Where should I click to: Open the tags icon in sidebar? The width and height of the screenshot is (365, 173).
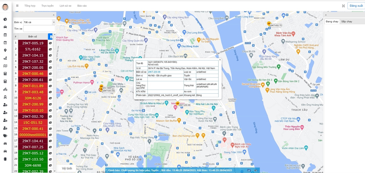click(x=5, y=136)
